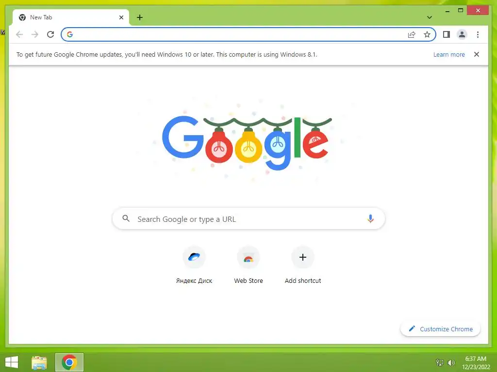Viewport: 497px width, 372px height.
Task: Open the side panel icon
Action: pyautogui.click(x=447, y=34)
